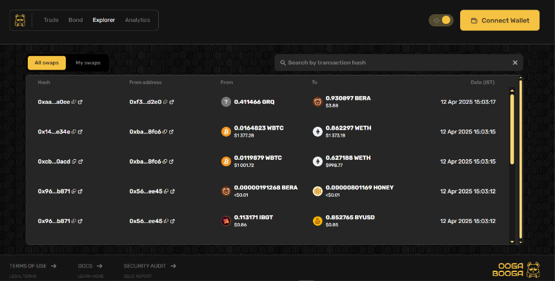Click the 0.930897 BERA amount
555x281 pixels.
pyautogui.click(x=348, y=98)
